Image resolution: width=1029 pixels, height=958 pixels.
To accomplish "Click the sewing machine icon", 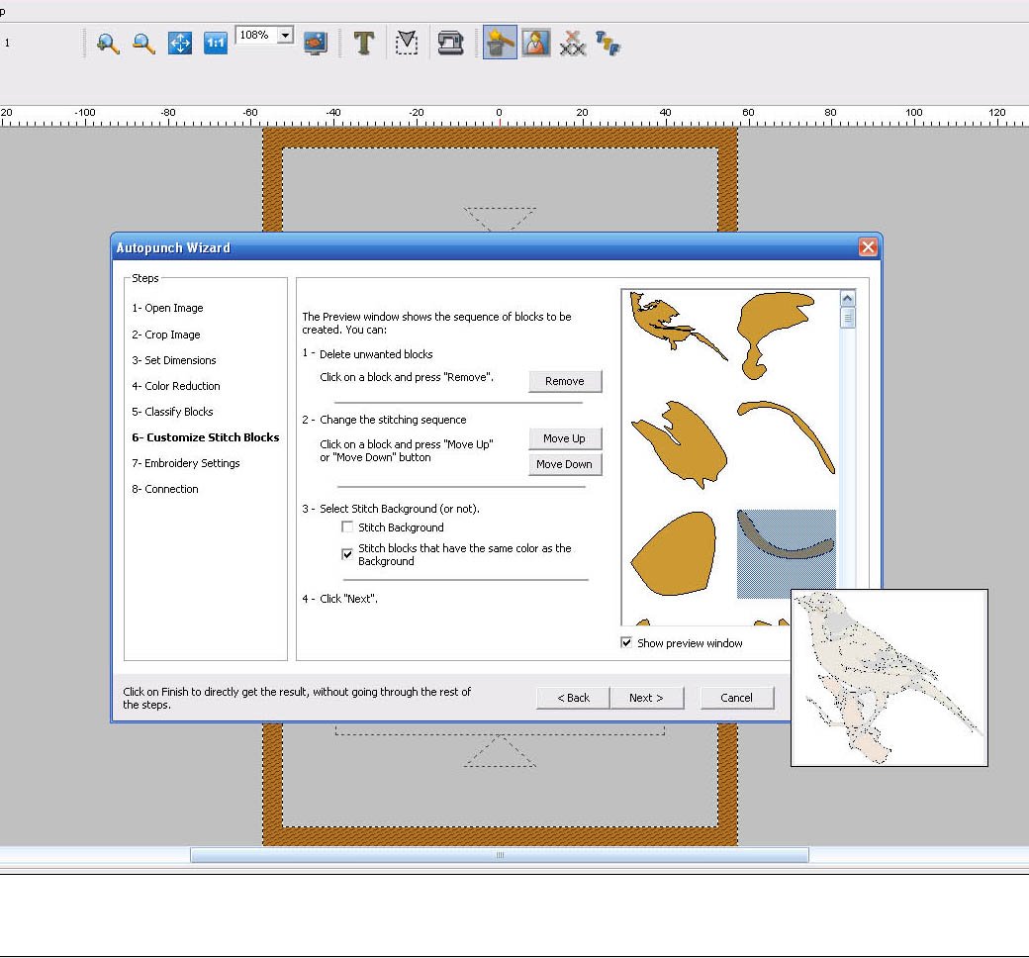I will click(x=450, y=44).
